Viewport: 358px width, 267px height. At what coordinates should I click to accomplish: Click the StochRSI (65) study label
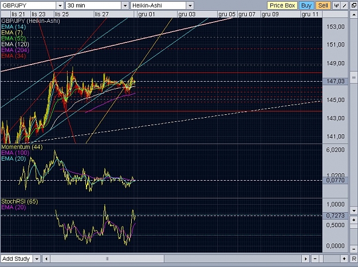[19, 201]
